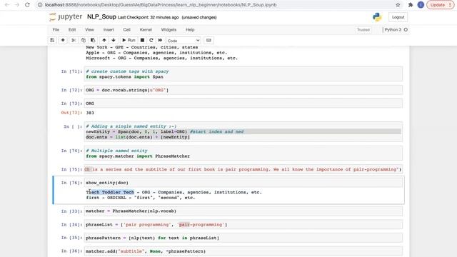The height and width of the screenshot is (257, 457).
Task: Open the Help menu
Action: 190,30
